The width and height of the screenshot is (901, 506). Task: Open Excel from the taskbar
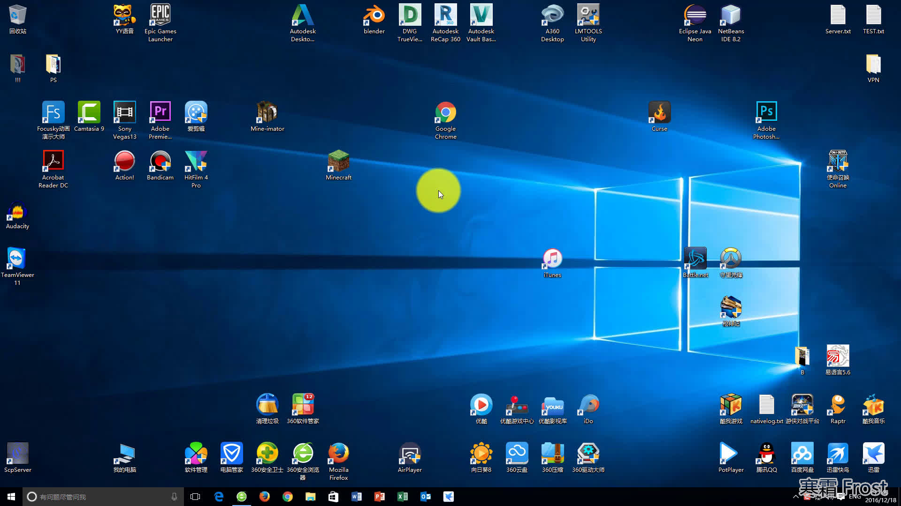point(402,497)
